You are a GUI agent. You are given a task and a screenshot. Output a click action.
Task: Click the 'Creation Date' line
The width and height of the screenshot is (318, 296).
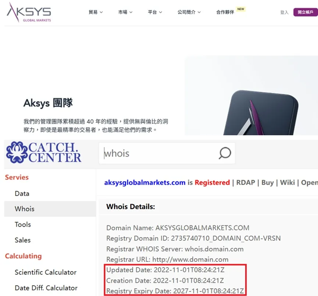[165, 281]
